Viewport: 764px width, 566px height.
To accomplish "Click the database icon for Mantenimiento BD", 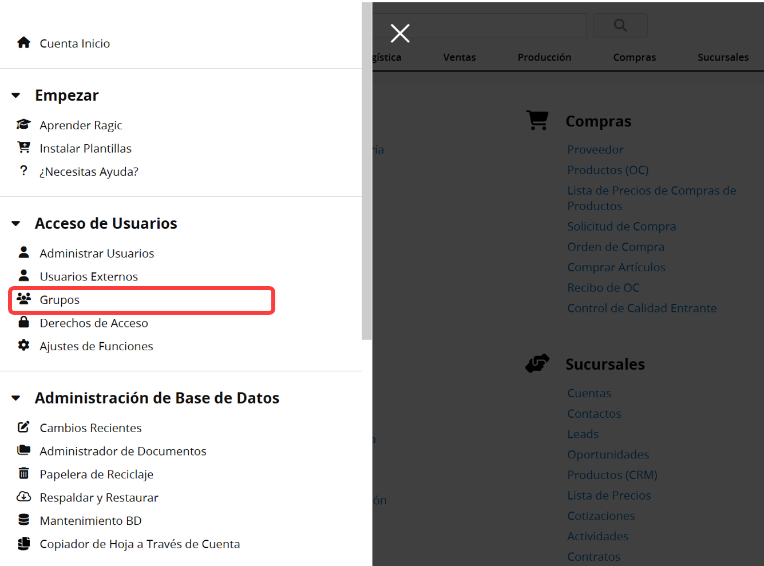I will (23, 520).
